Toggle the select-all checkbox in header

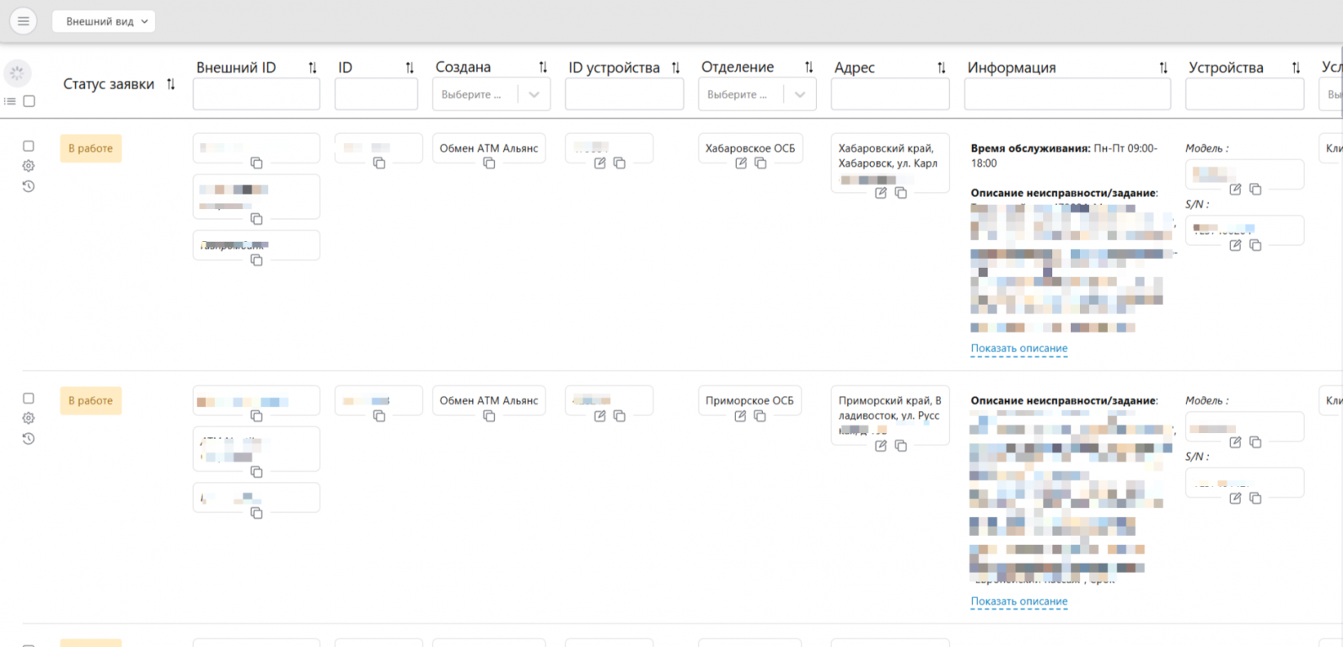point(30,101)
